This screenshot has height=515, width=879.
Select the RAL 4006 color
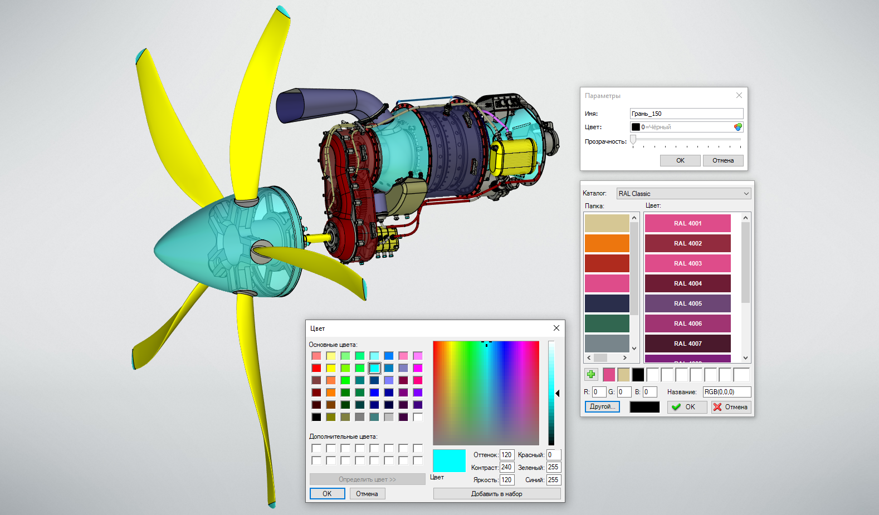coord(687,323)
